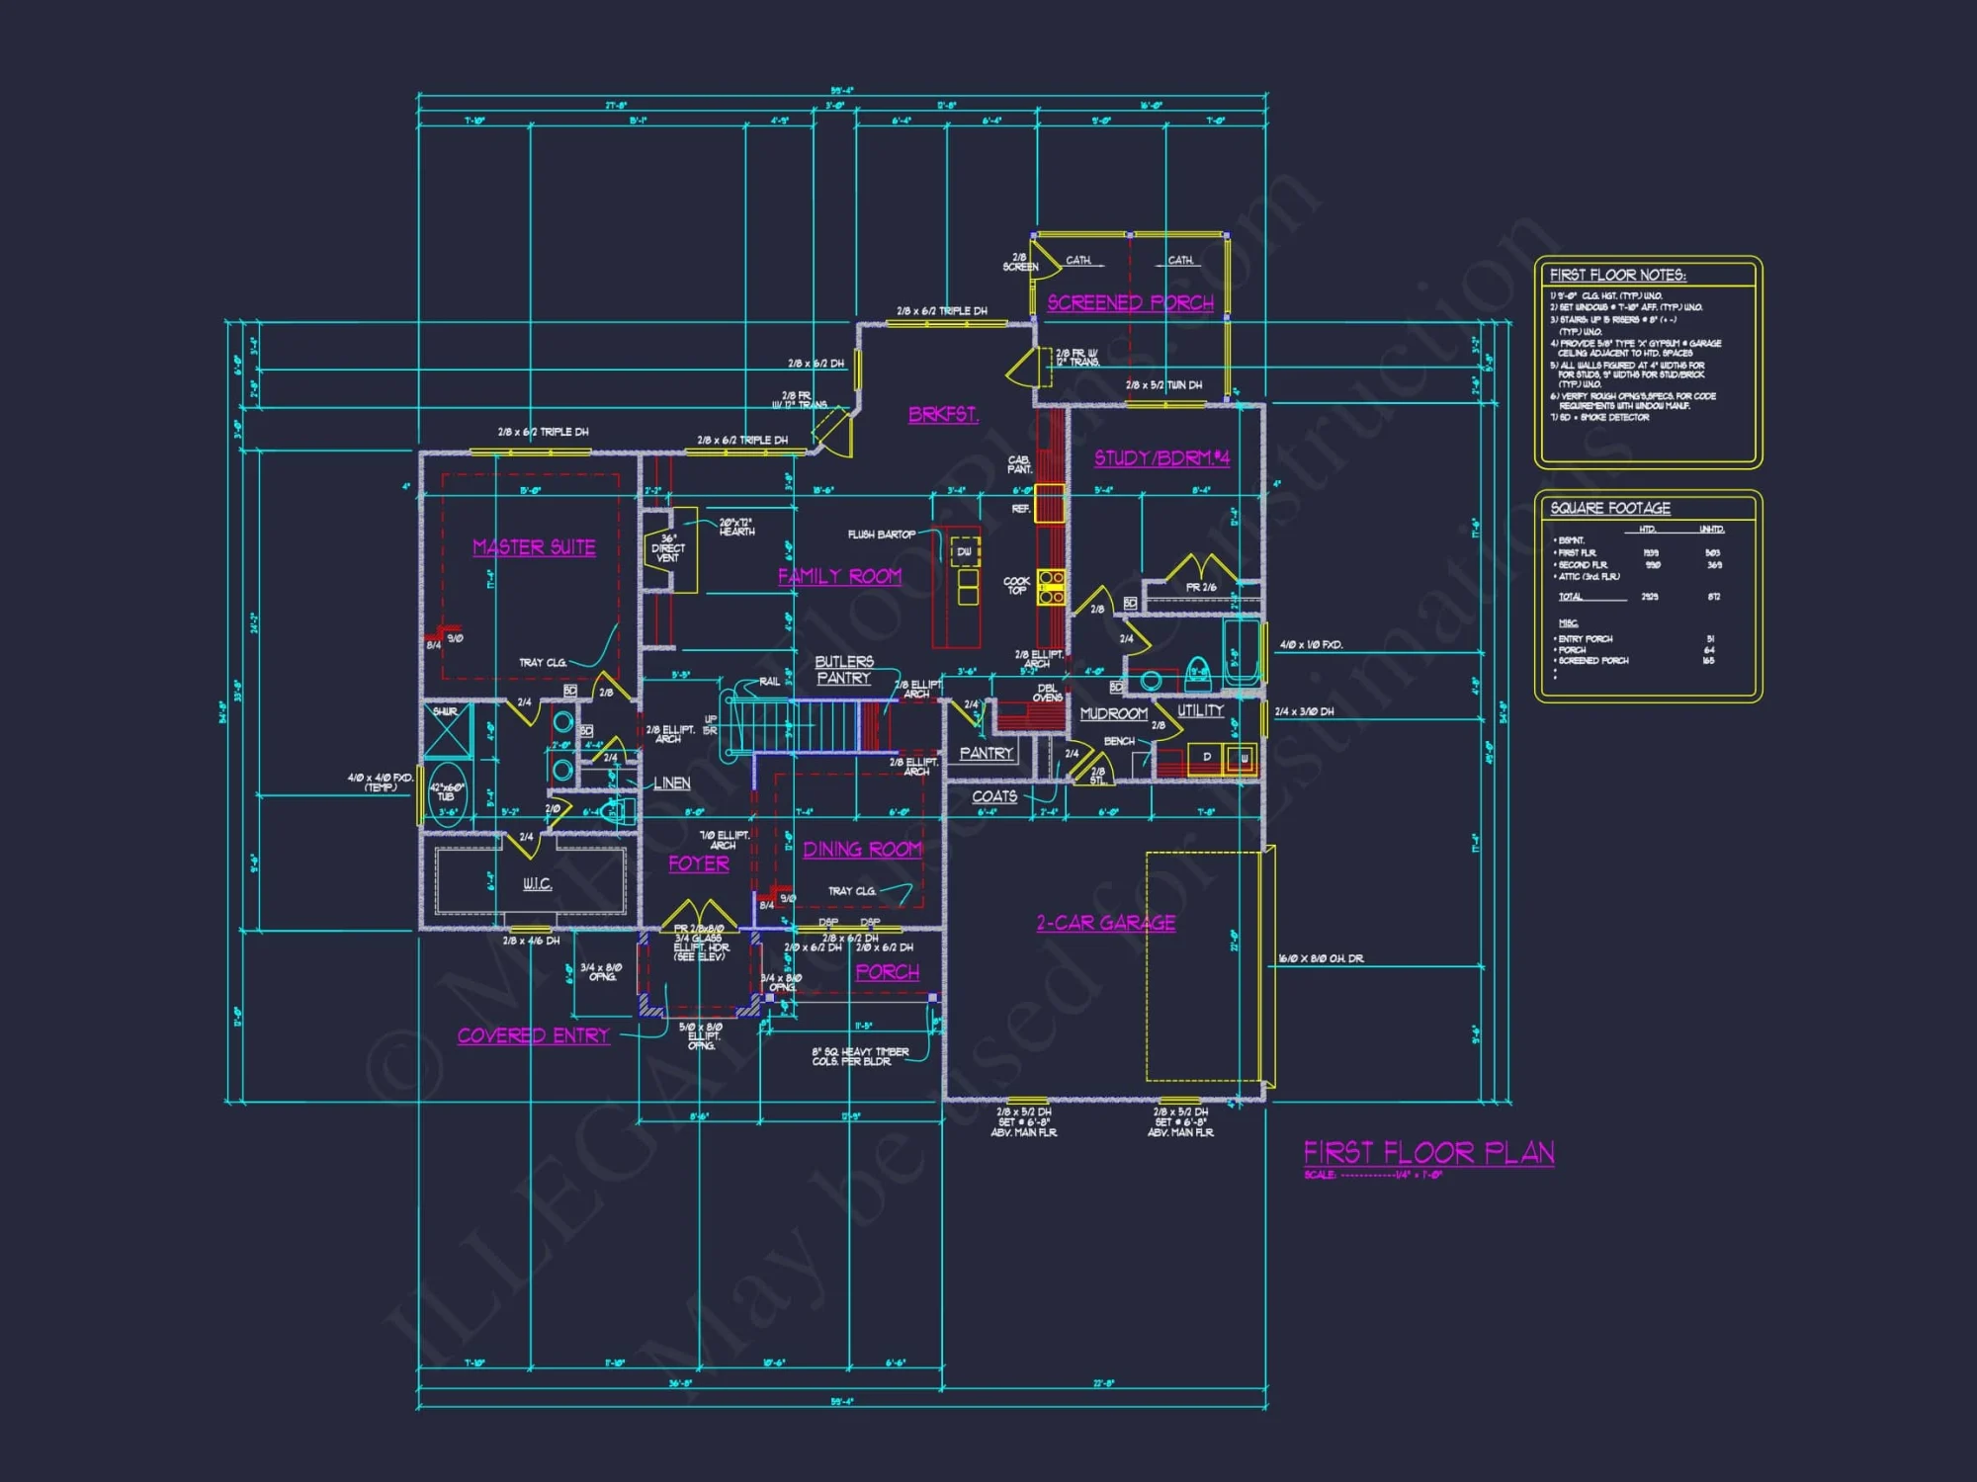Select the double front door swing symbol
Screen dimensions: 1977x1482
(x=699, y=914)
